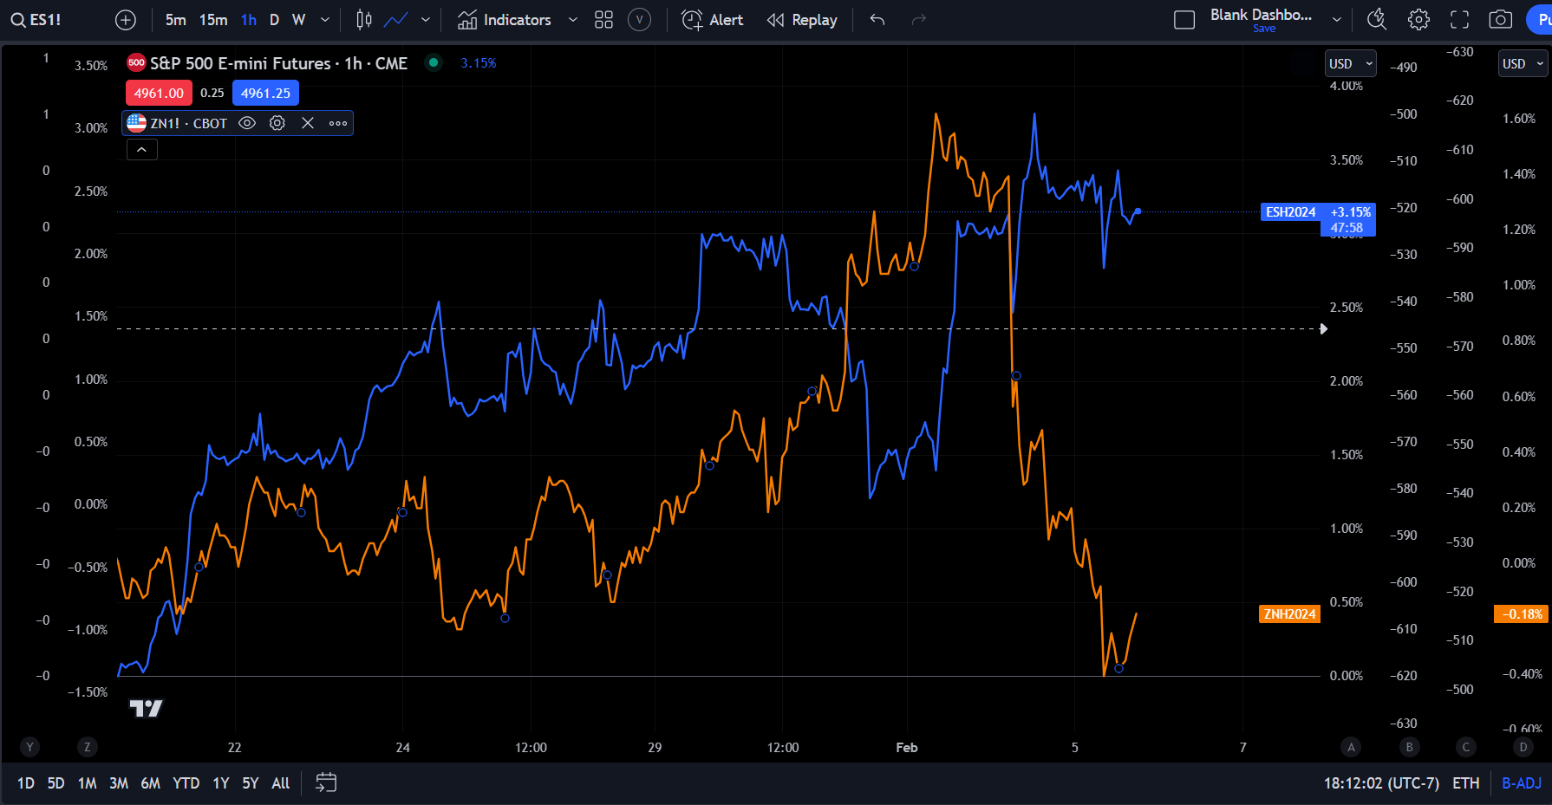
Task: Click the blue buy price 4961.25
Action: (265, 93)
